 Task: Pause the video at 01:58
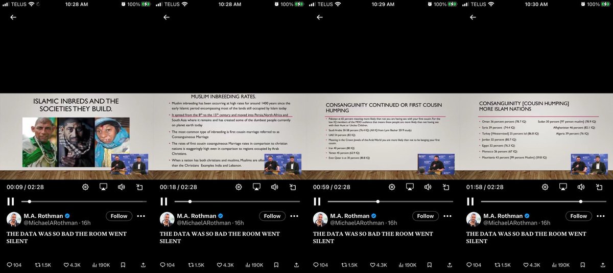(x=470, y=201)
